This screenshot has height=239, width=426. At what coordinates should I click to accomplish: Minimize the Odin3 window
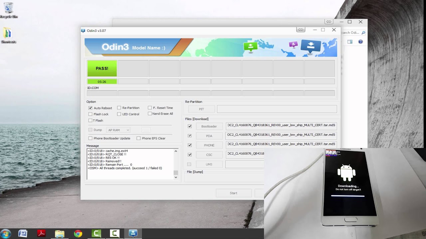click(315, 30)
